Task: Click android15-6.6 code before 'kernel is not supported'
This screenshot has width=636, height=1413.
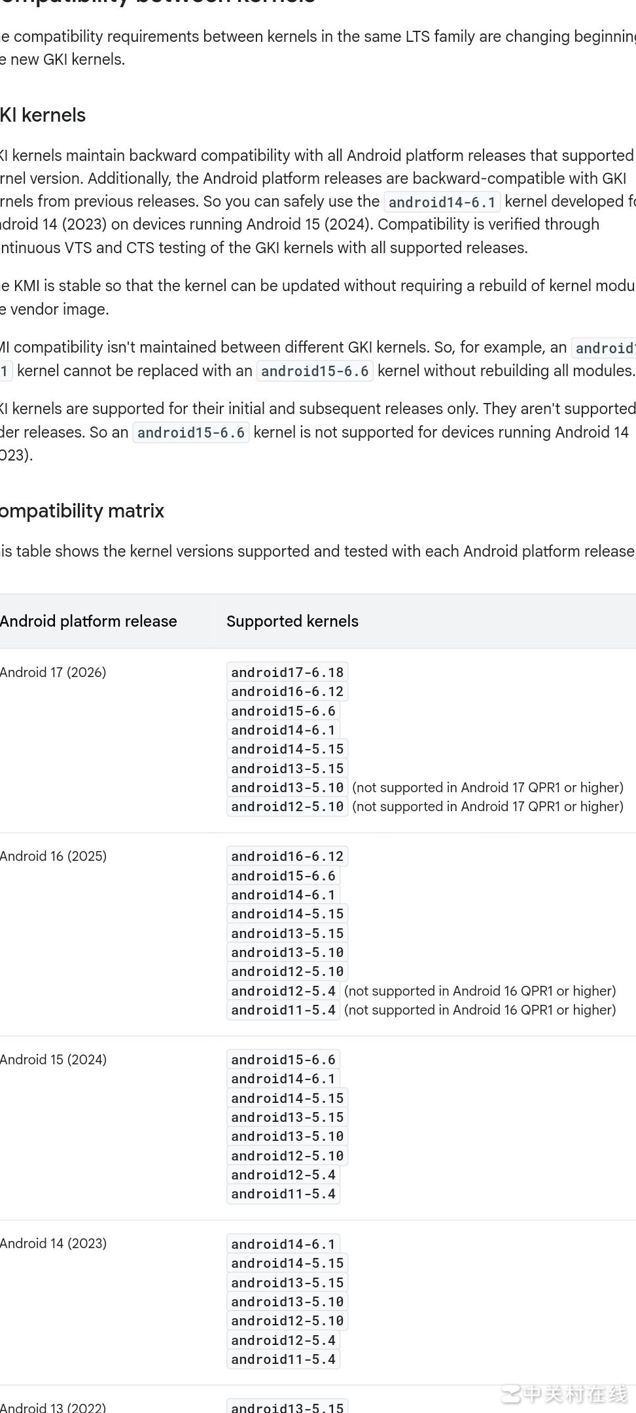Action: [191, 433]
